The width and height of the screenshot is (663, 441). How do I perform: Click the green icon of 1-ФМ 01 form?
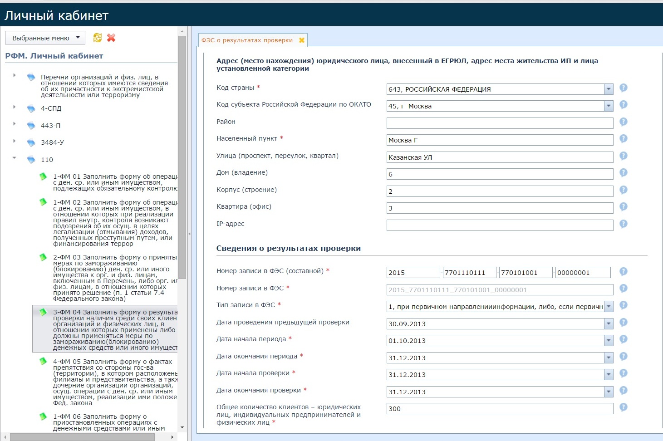point(43,176)
